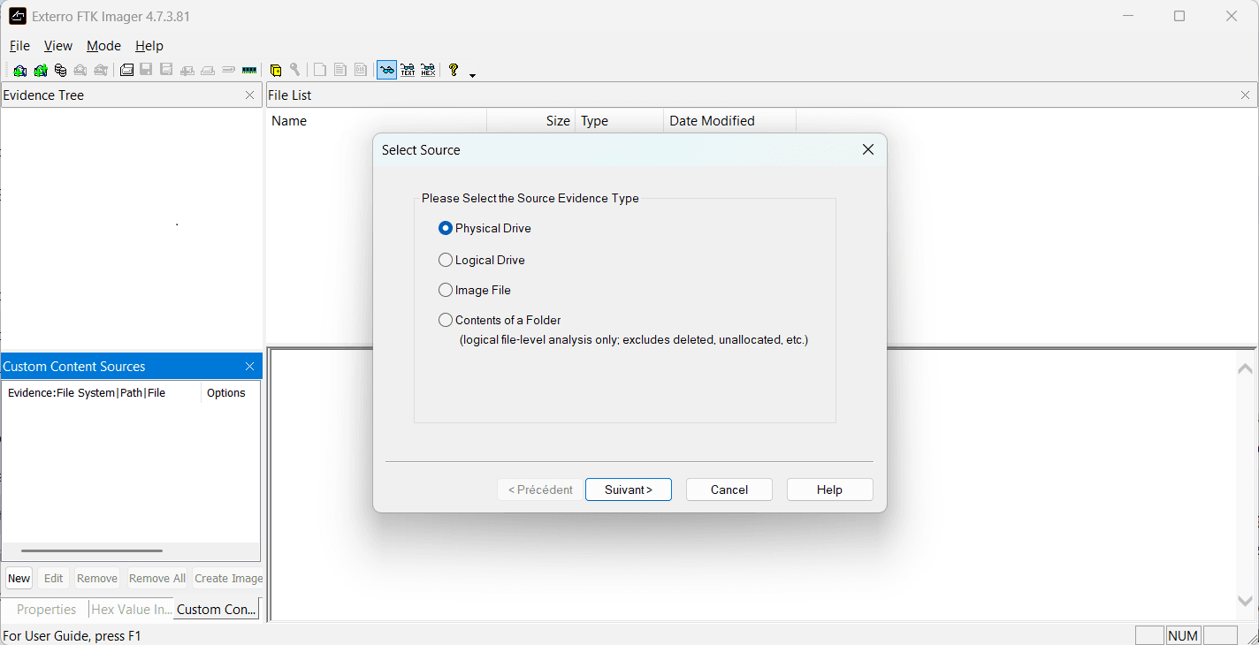The height and width of the screenshot is (645, 1259).
Task: Switch to the Hex Value Interpreter tab
Action: tap(132, 609)
